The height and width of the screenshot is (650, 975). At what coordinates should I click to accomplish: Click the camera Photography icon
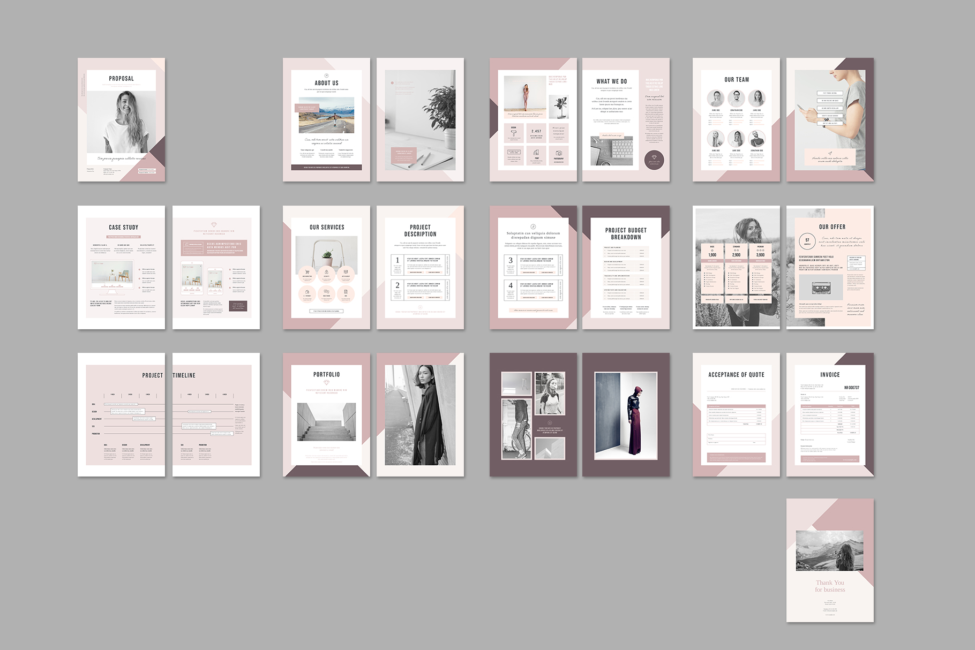558,154
